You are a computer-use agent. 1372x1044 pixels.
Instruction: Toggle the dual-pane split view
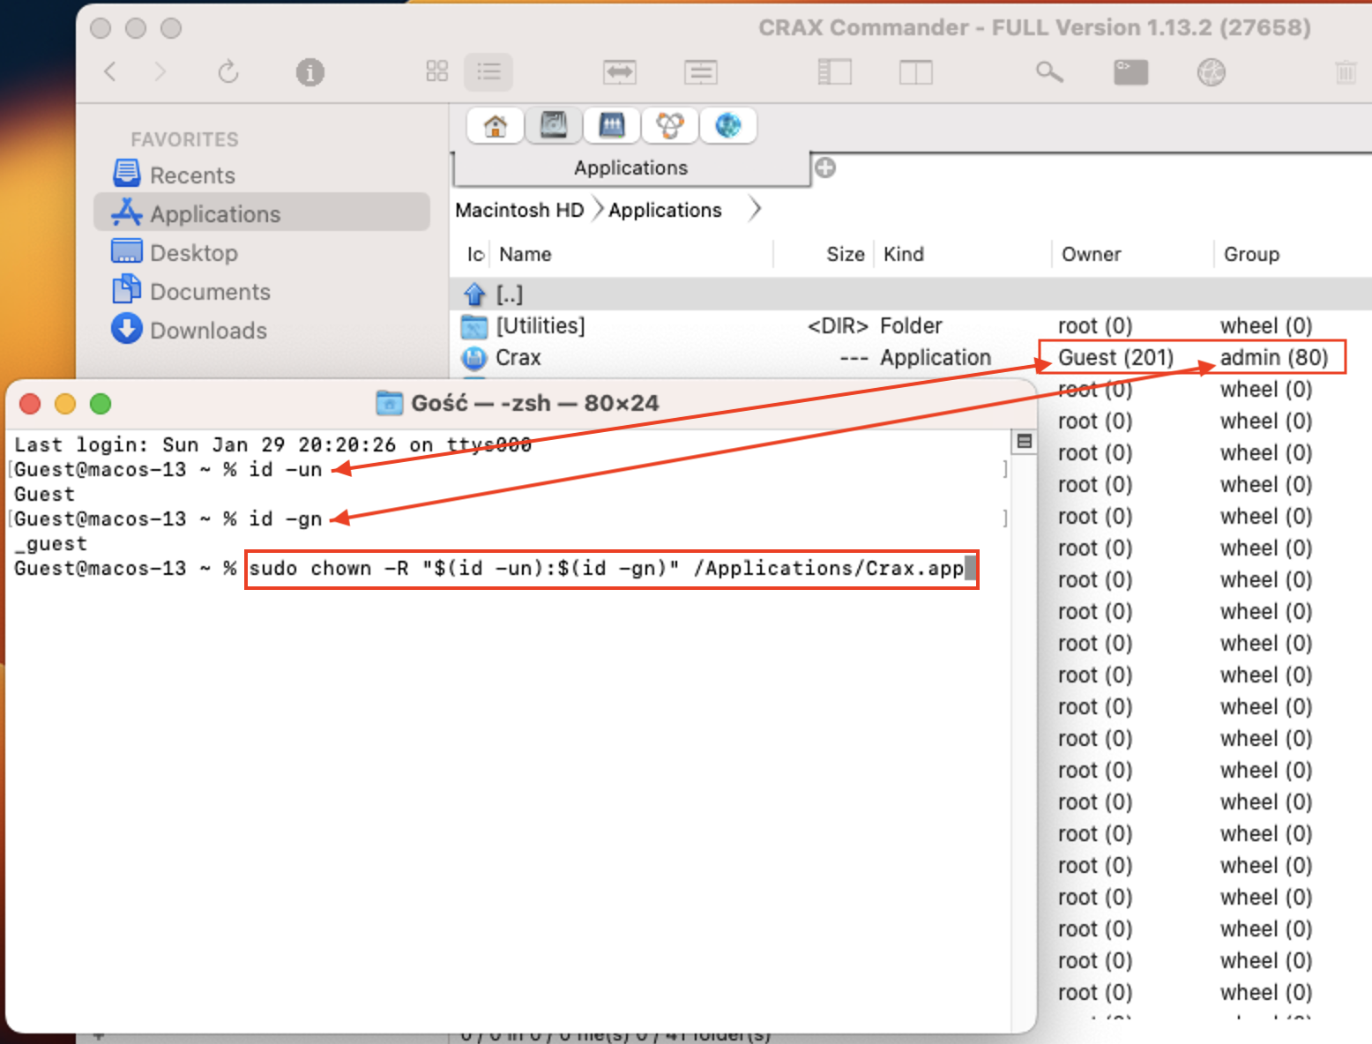click(915, 72)
